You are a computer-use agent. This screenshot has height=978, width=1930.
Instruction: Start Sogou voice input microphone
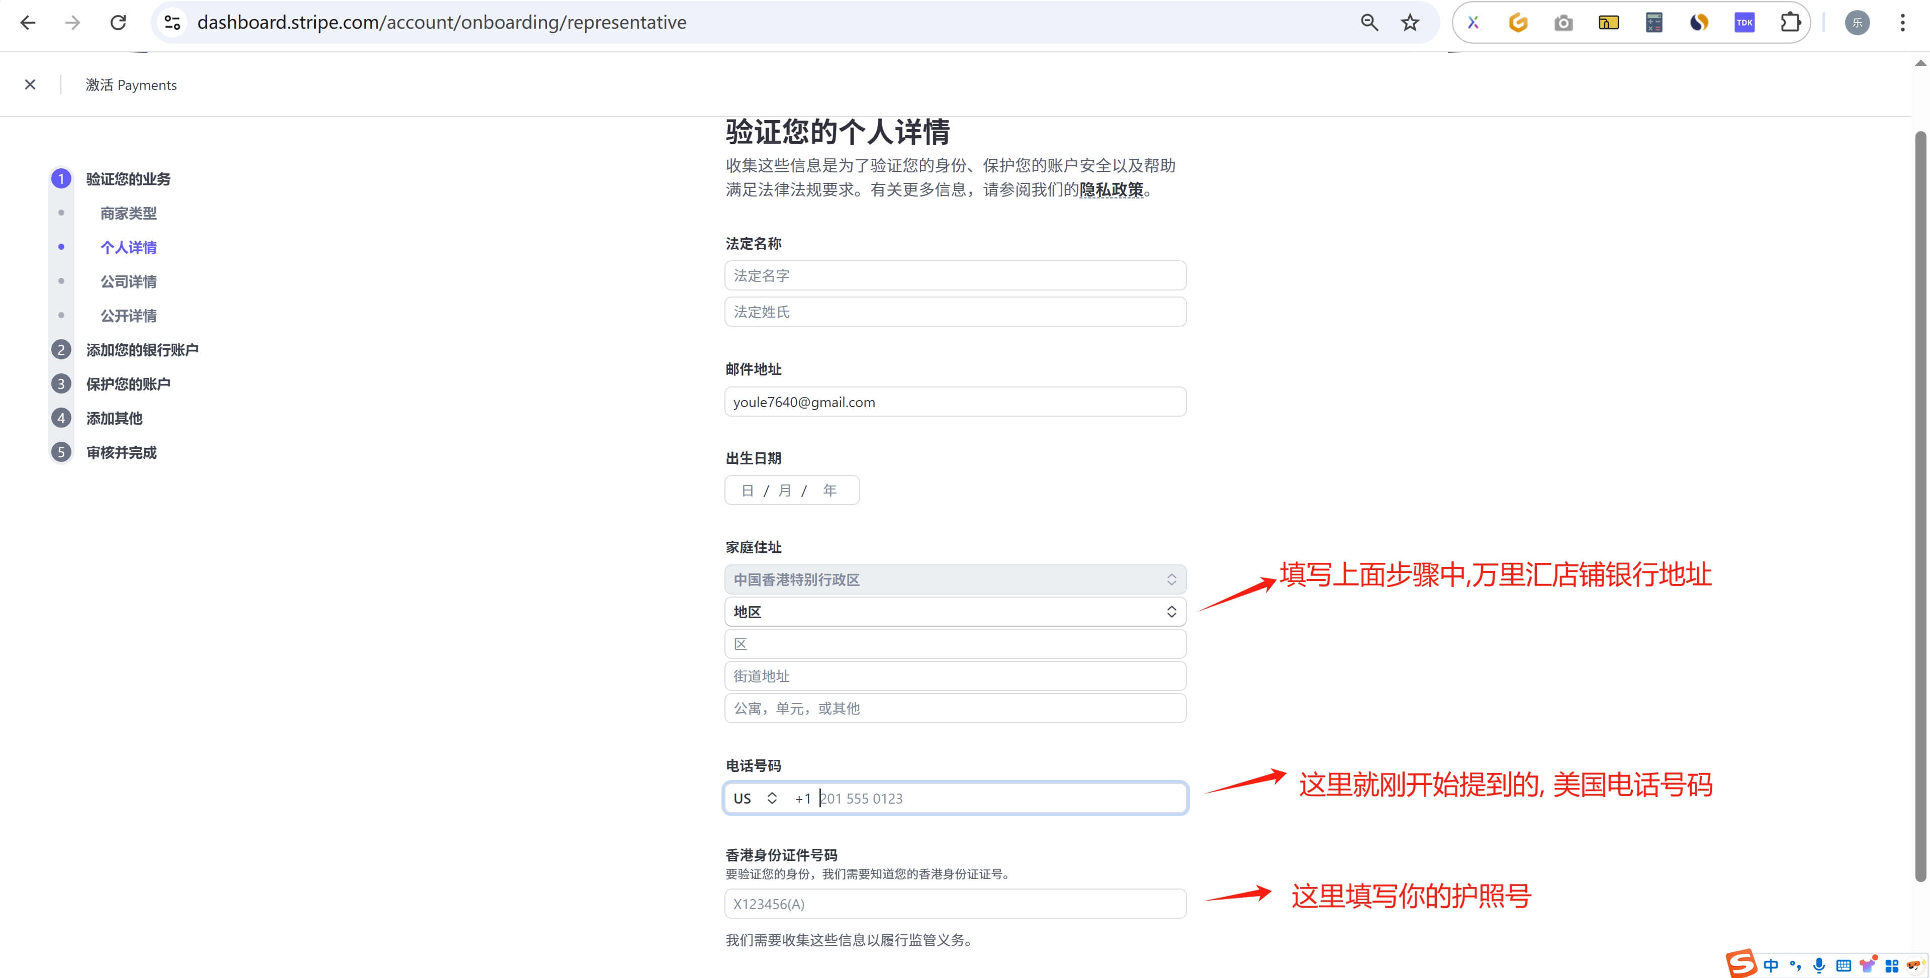[x=1819, y=965]
